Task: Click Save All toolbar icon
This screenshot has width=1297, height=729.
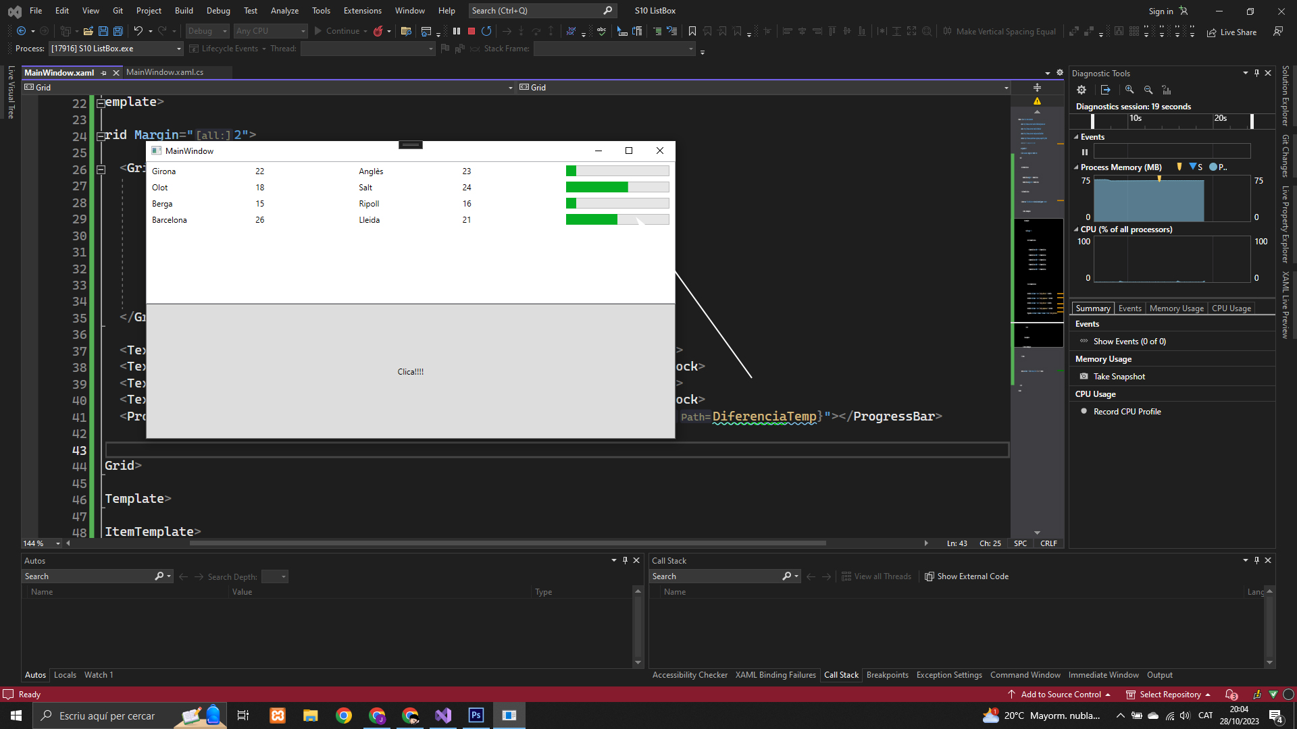Action: pos(118,31)
